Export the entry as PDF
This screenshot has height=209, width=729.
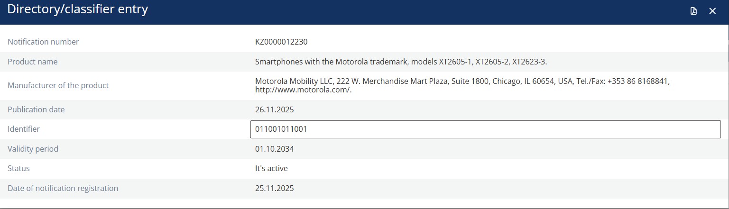[x=693, y=11]
